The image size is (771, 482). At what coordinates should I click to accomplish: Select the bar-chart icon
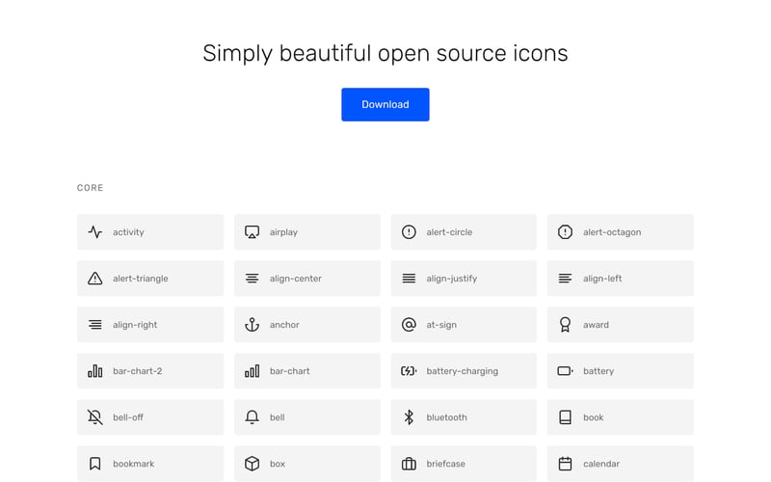[252, 371]
